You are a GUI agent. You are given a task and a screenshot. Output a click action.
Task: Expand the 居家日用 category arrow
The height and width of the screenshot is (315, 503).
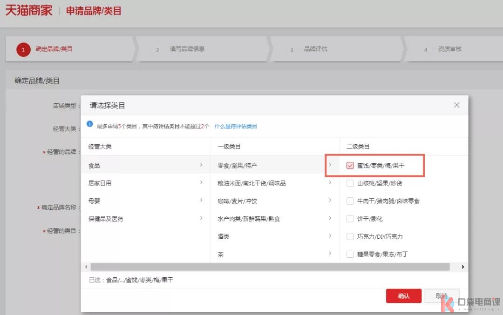(x=201, y=182)
